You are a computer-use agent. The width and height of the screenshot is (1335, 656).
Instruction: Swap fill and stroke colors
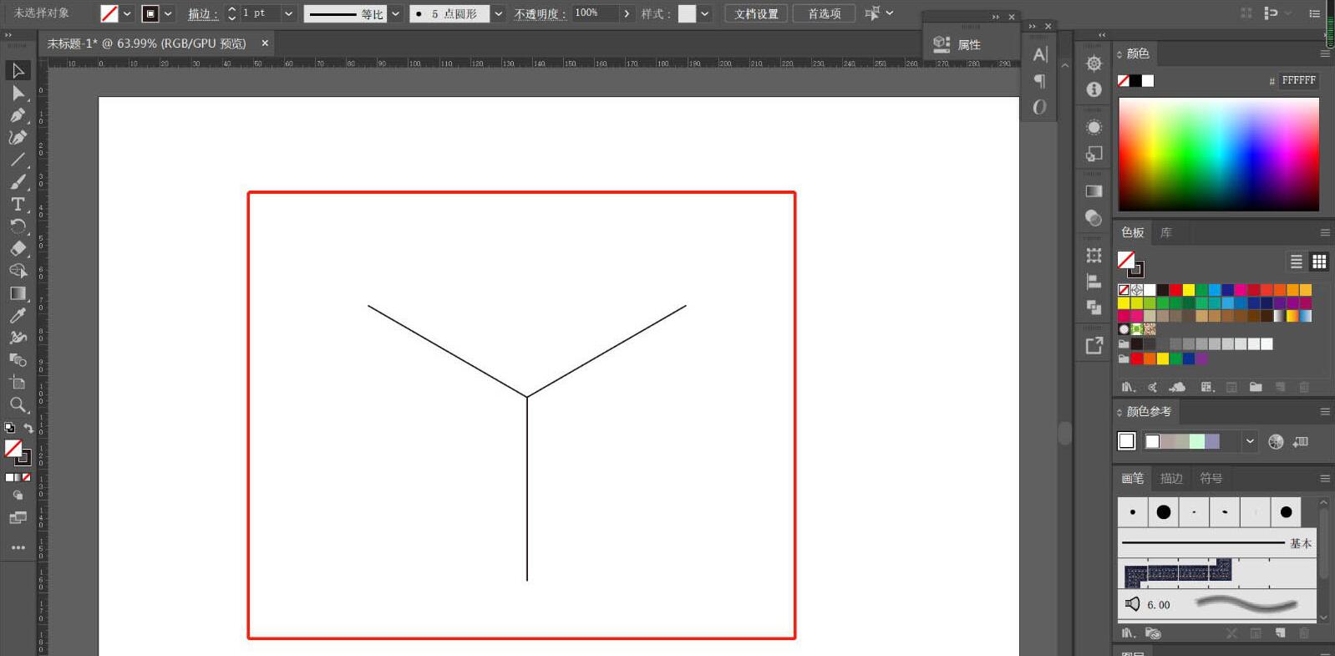tap(28, 428)
